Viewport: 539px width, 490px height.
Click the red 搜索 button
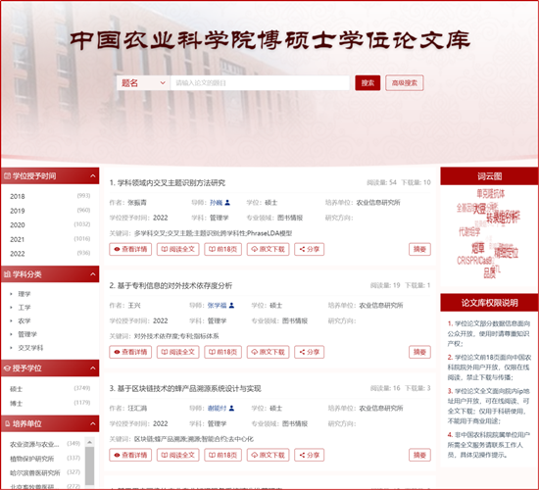pos(367,83)
